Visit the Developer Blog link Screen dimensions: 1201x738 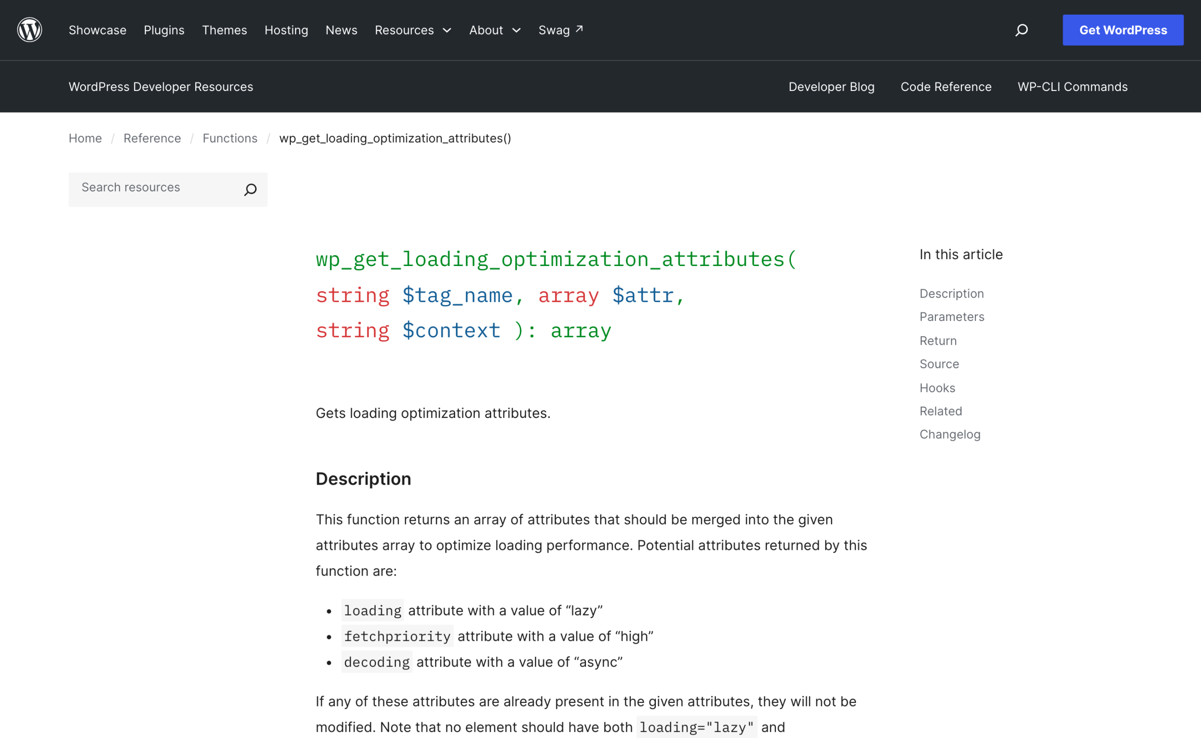pyautogui.click(x=832, y=87)
